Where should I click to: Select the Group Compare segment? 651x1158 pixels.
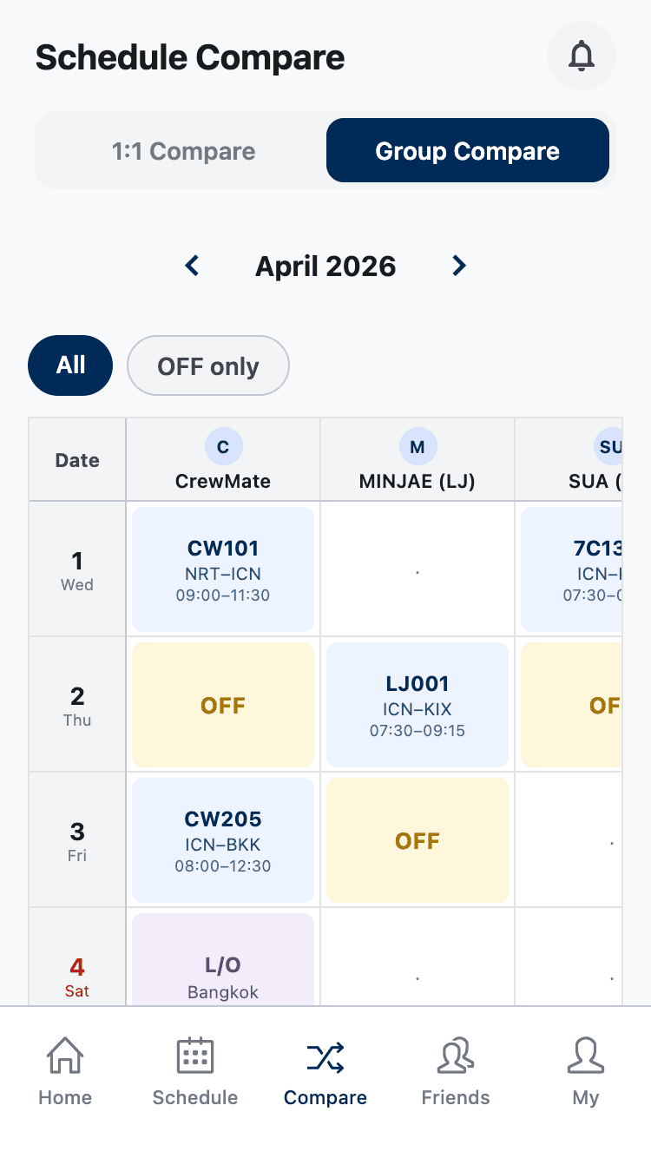(x=467, y=151)
